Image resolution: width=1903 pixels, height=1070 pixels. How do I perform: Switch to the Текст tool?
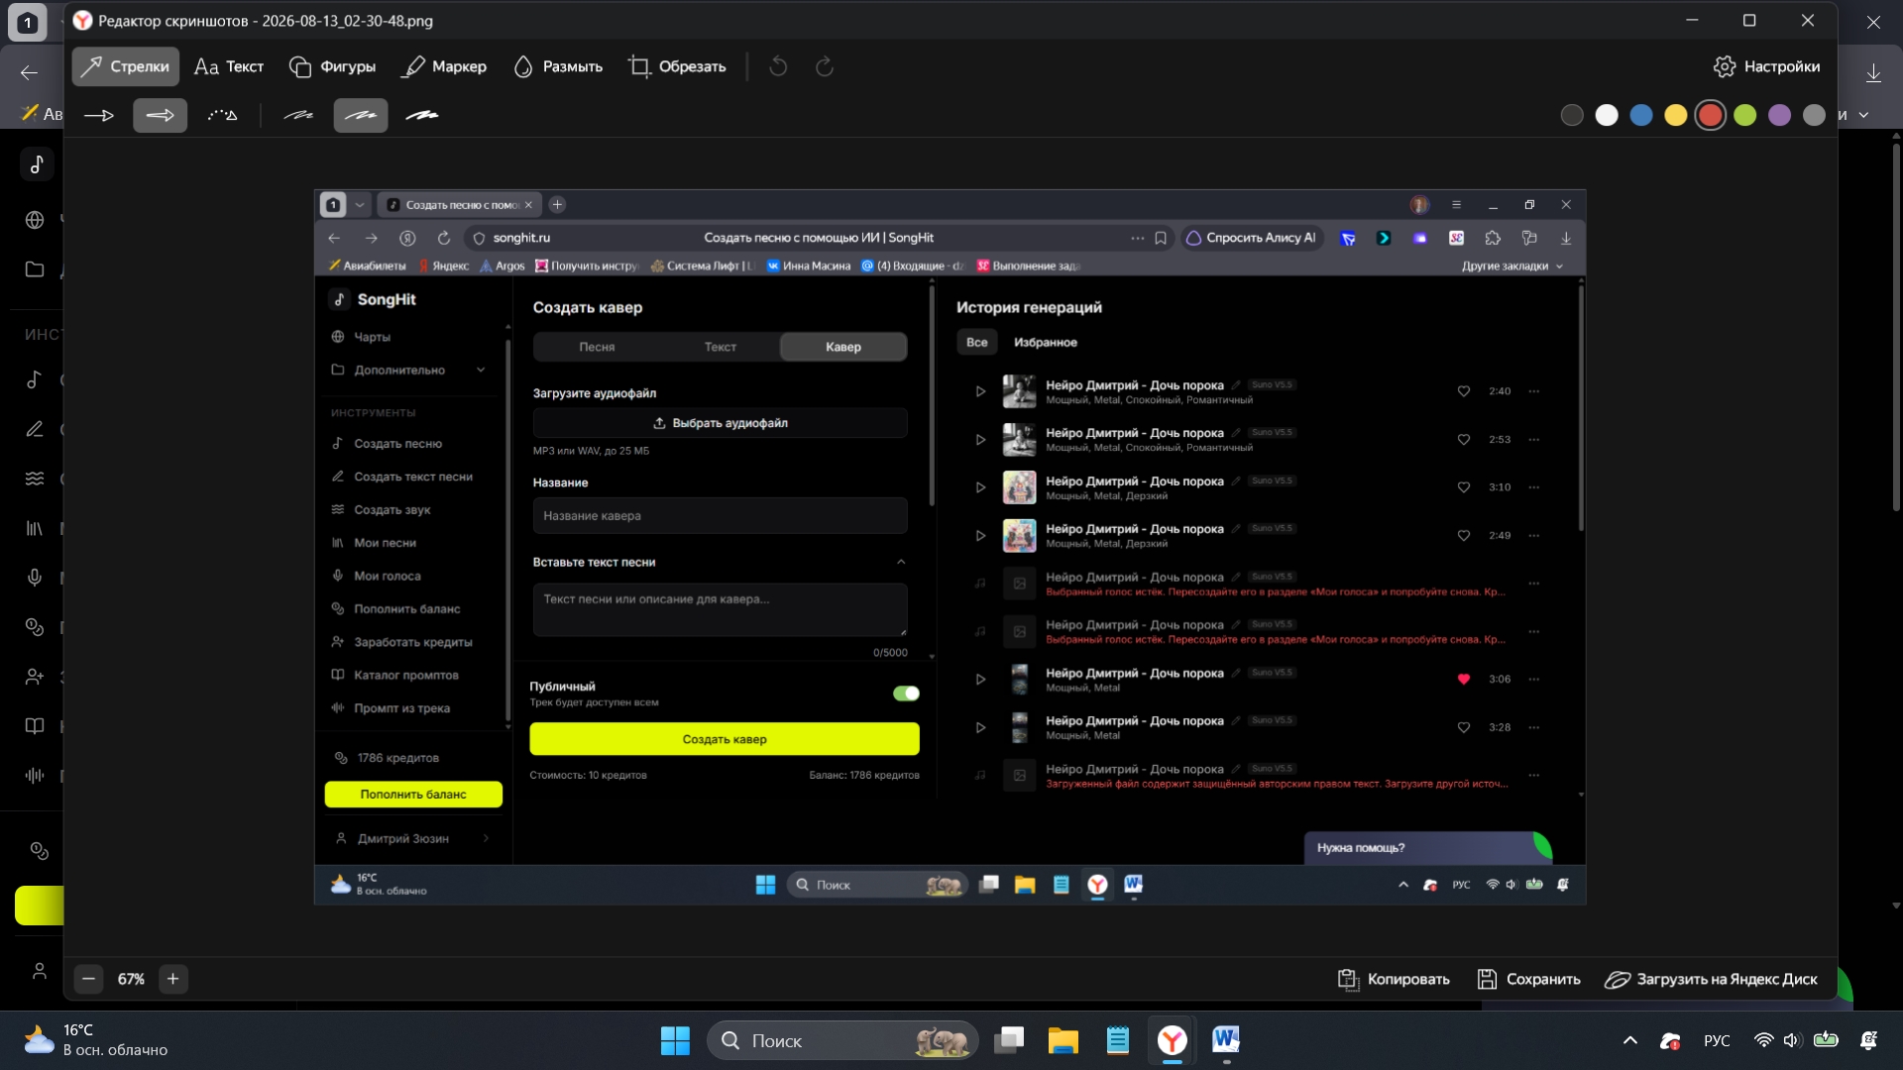point(229,66)
